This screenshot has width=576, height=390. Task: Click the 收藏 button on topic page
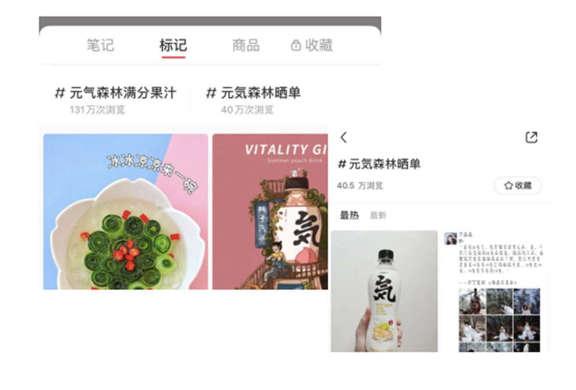click(x=518, y=185)
